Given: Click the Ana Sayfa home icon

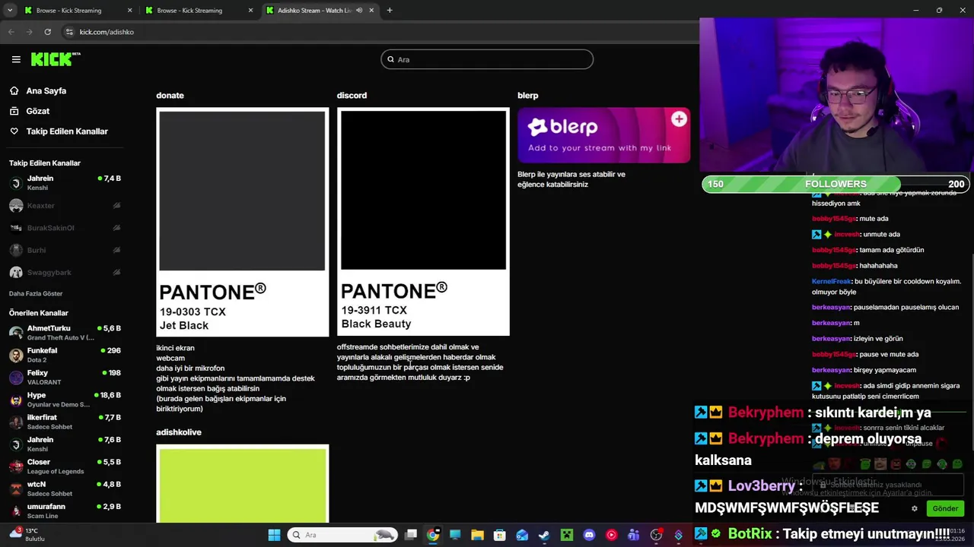Looking at the screenshot, I should [14, 90].
